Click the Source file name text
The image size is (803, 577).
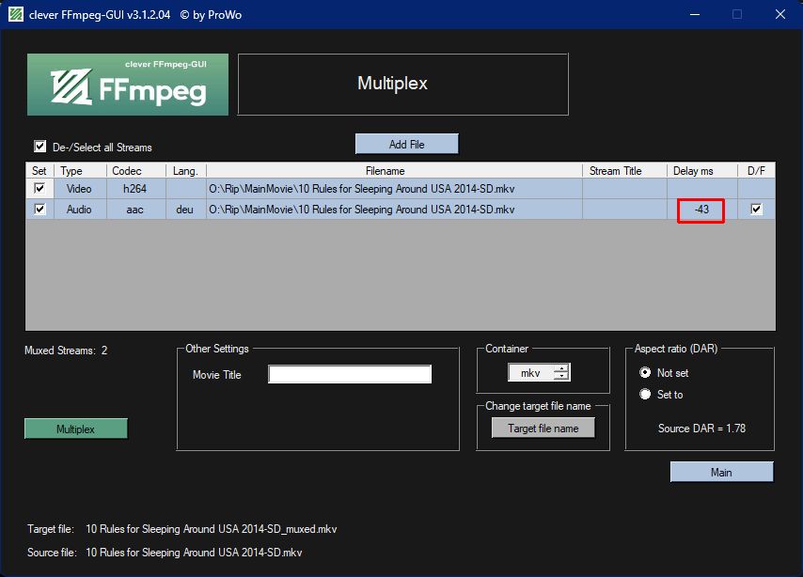coord(194,553)
